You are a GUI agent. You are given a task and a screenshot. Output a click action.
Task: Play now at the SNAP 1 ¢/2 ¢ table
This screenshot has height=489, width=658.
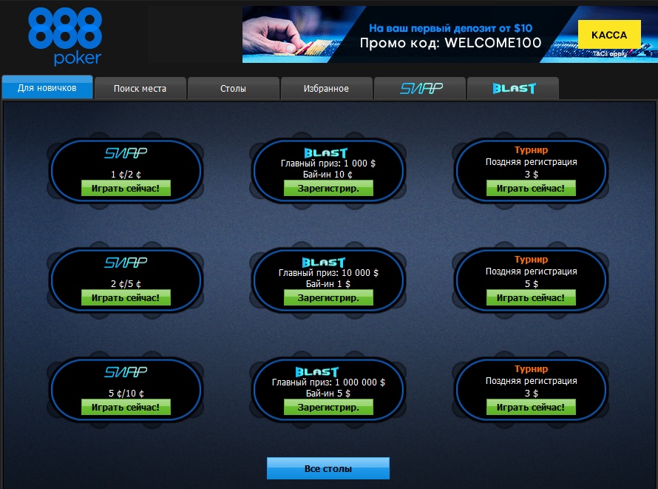click(x=126, y=188)
